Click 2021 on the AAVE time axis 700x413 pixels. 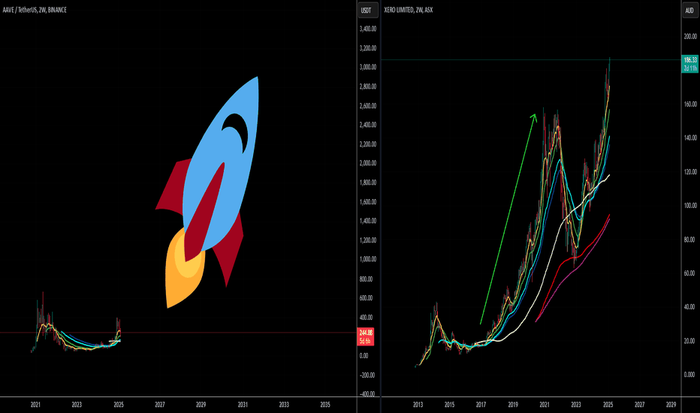(x=36, y=405)
